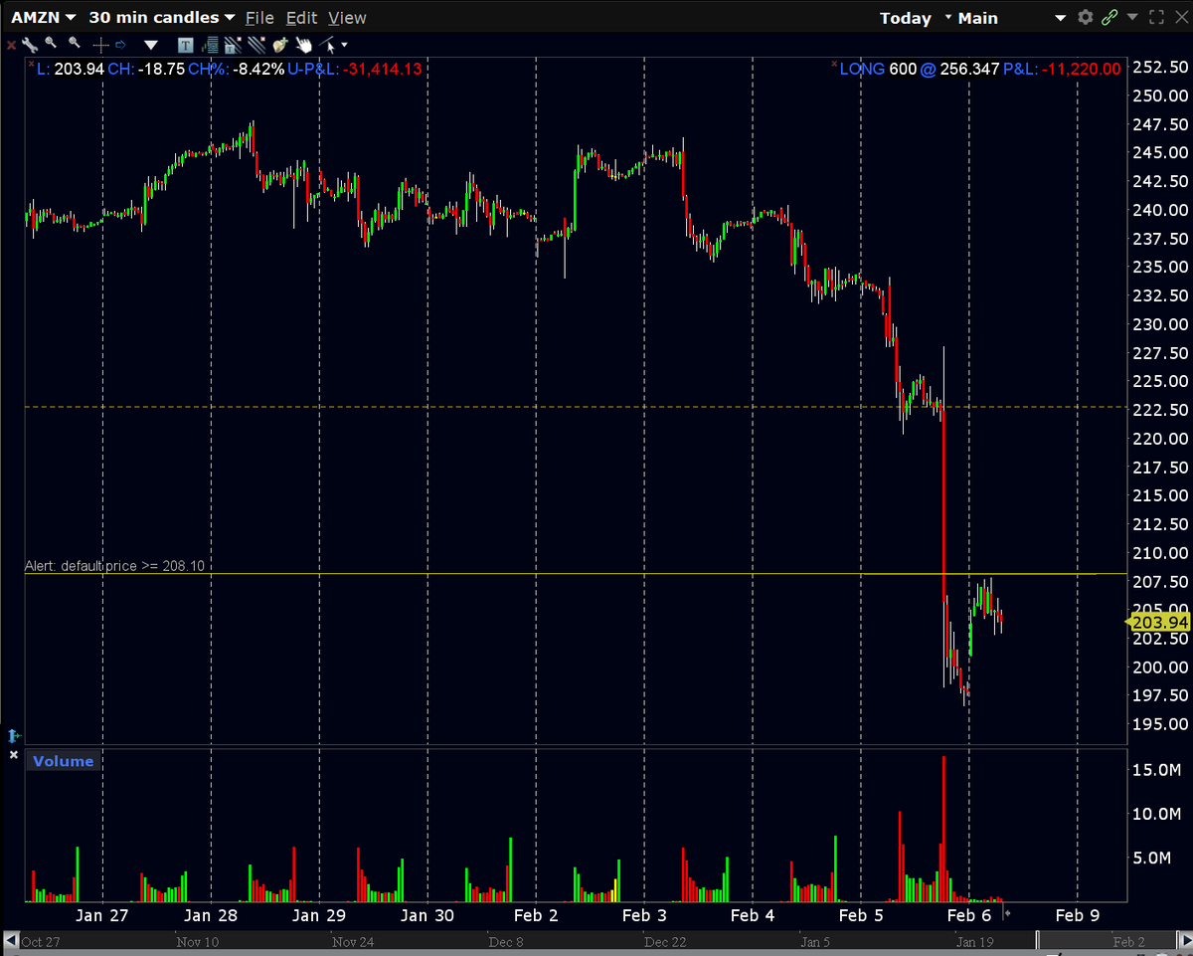Click the U-P&L value -31,414.13
This screenshot has width=1193, height=956.
381,69
